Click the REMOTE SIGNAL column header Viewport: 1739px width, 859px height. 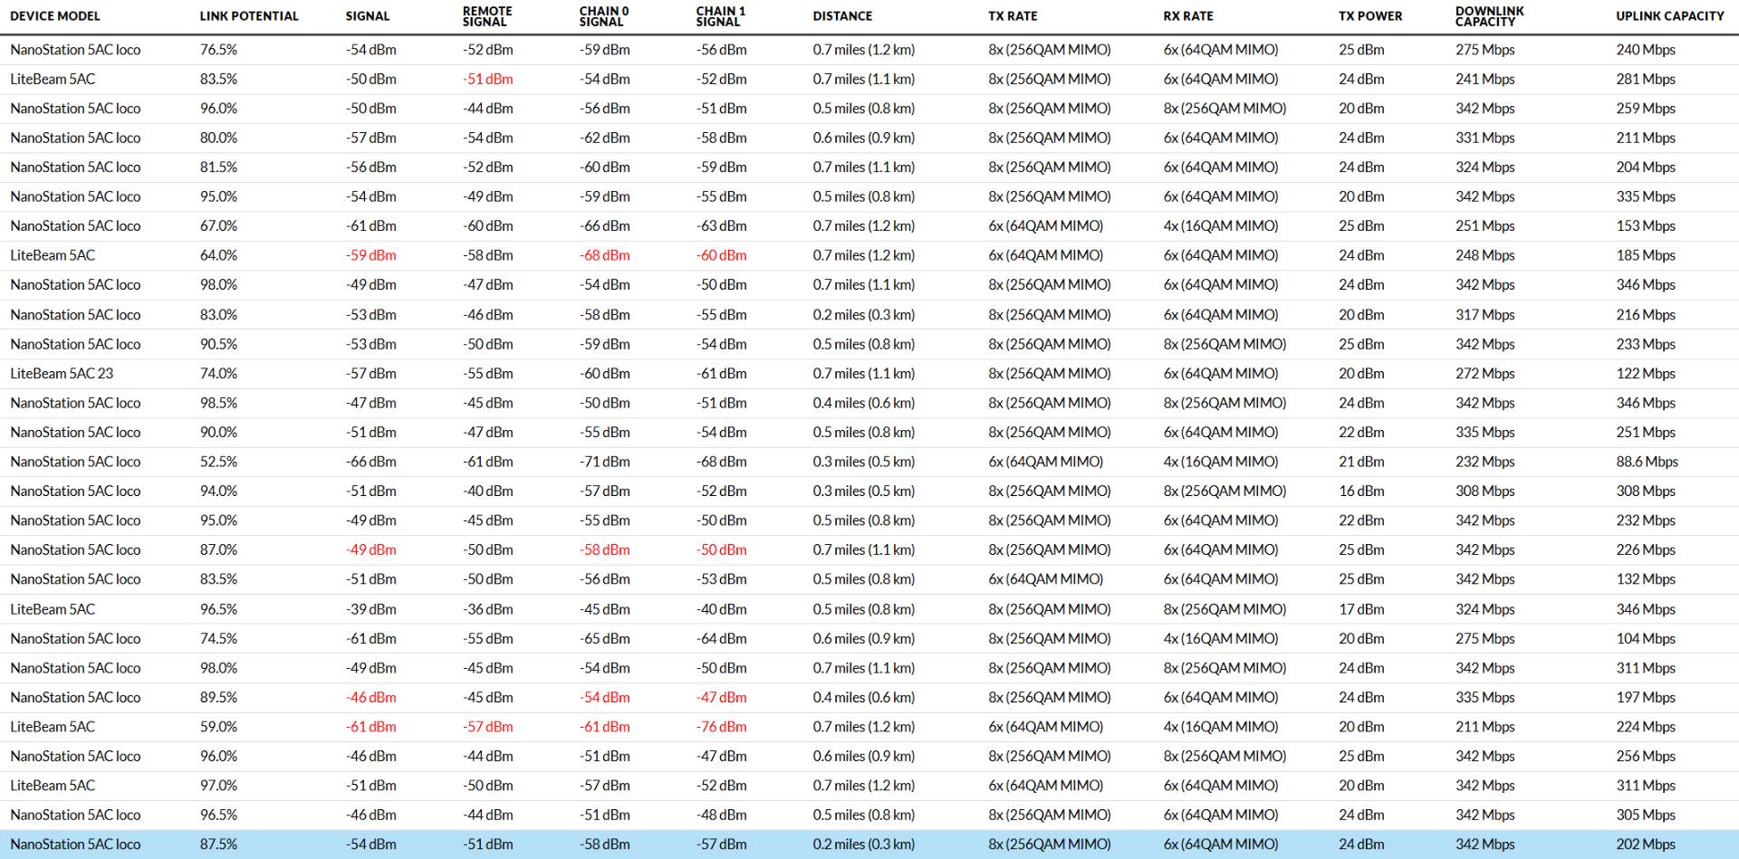tap(487, 16)
